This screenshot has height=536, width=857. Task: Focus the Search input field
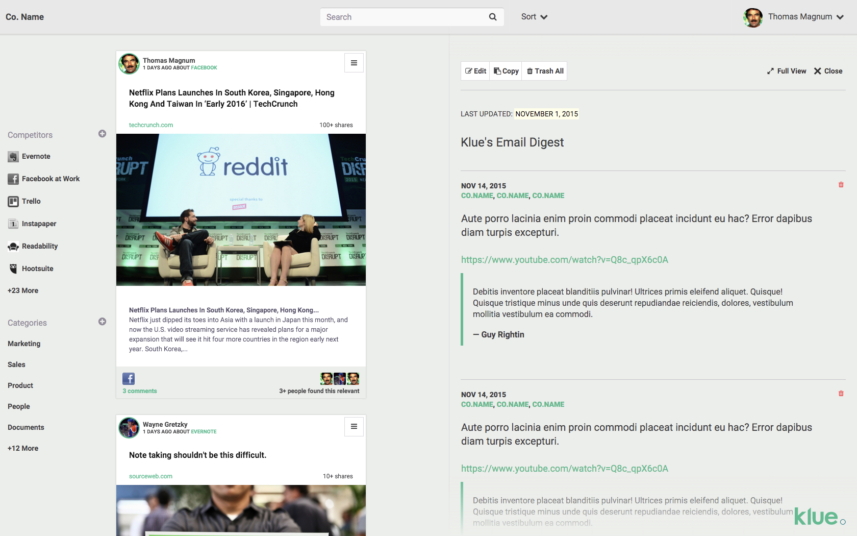(x=412, y=17)
